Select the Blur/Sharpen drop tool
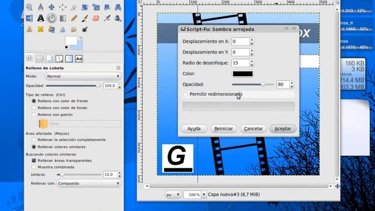This screenshot has width=375, height=211. pyautogui.click(x=63, y=29)
